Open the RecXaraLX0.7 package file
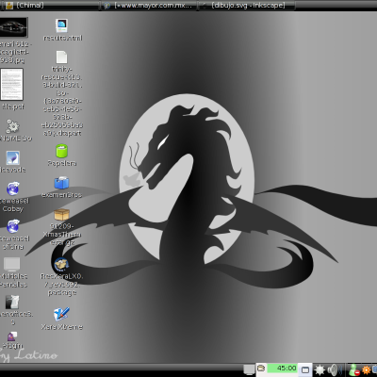The image size is (377, 377). tap(61, 264)
